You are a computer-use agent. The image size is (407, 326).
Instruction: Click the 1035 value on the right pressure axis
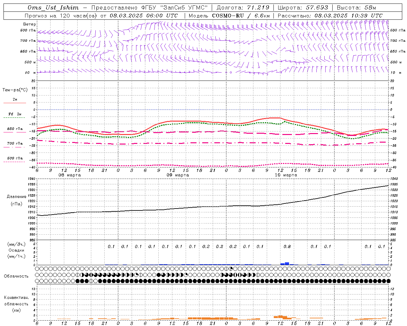[394, 184]
